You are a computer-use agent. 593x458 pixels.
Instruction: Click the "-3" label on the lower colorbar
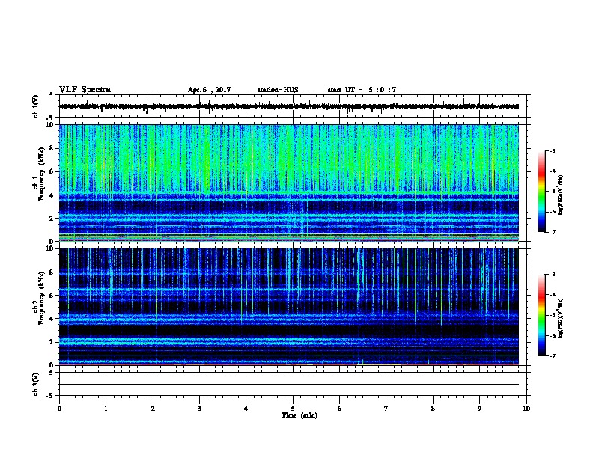click(x=552, y=275)
